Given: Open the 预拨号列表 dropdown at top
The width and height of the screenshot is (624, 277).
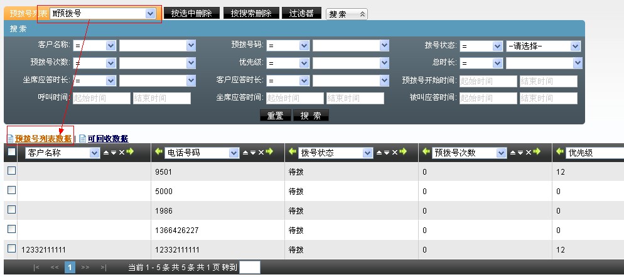Looking at the screenshot, I should point(149,13).
